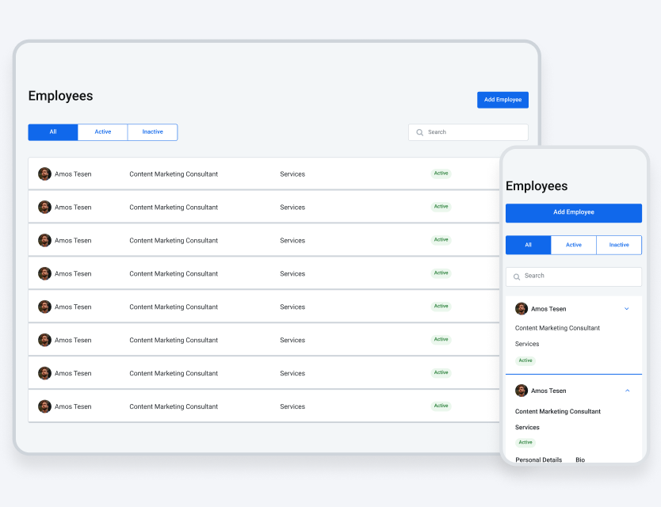Select the Inactive filter on the mobile view
The width and height of the screenshot is (661, 507).
pyautogui.click(x=619, y=245)
